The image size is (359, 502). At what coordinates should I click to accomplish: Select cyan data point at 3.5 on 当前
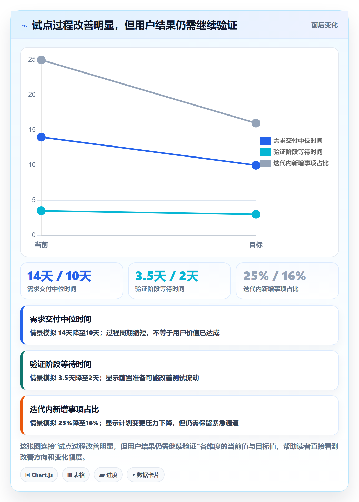tap(41, 211)
